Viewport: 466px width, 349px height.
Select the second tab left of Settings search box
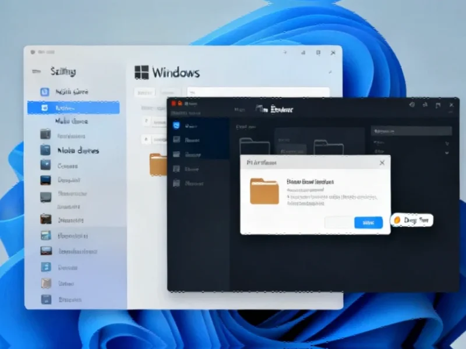[x=169, y=92]
